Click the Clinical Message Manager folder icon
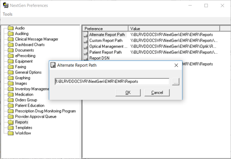 tap(10, 39)
